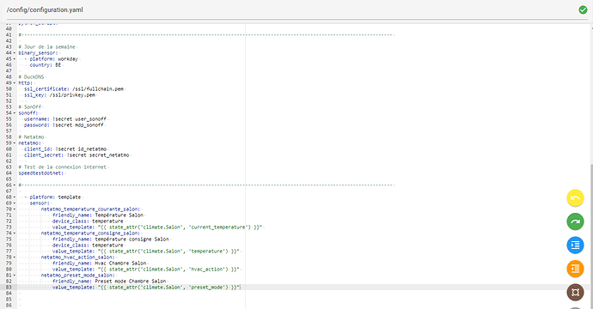The image size is (593, 309).
Task: Collapse the sensor block at line 69
Action: click(x=15, y=203)
